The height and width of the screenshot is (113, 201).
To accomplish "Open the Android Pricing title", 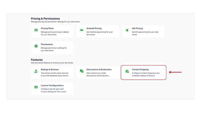I will 94,28.
